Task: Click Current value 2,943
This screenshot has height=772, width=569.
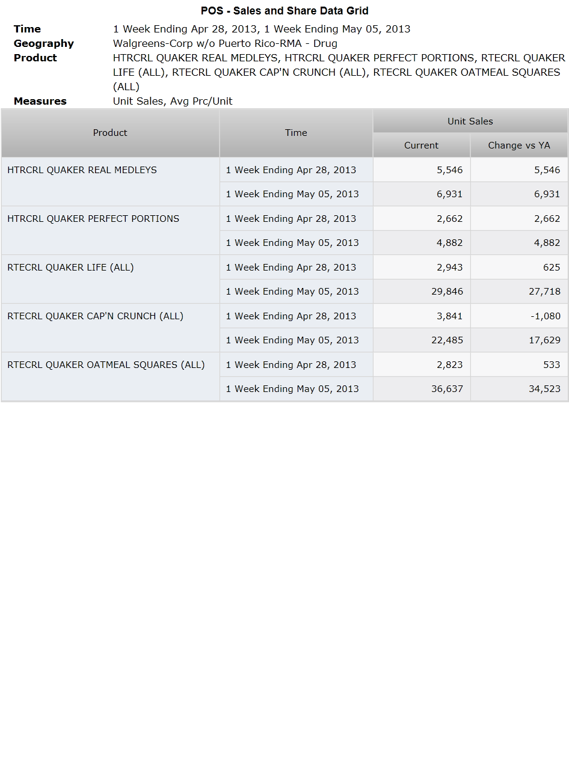Action: [422, 267]
